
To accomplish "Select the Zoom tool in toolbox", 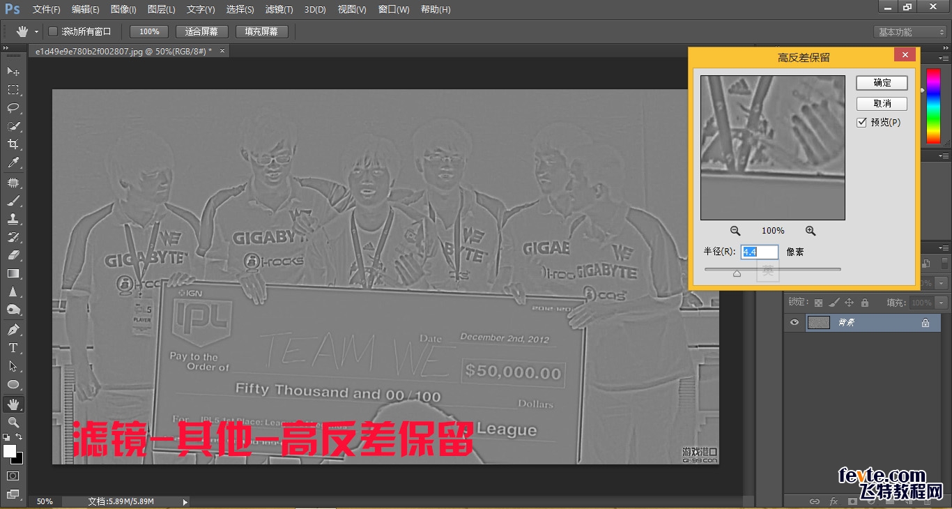I will coord(13,423).
